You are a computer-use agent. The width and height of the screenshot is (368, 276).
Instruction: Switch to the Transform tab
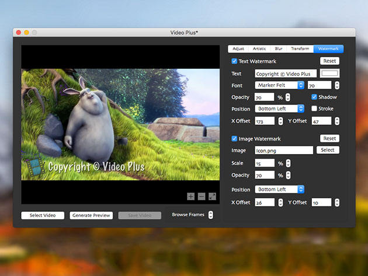click(x=300, y=49)
